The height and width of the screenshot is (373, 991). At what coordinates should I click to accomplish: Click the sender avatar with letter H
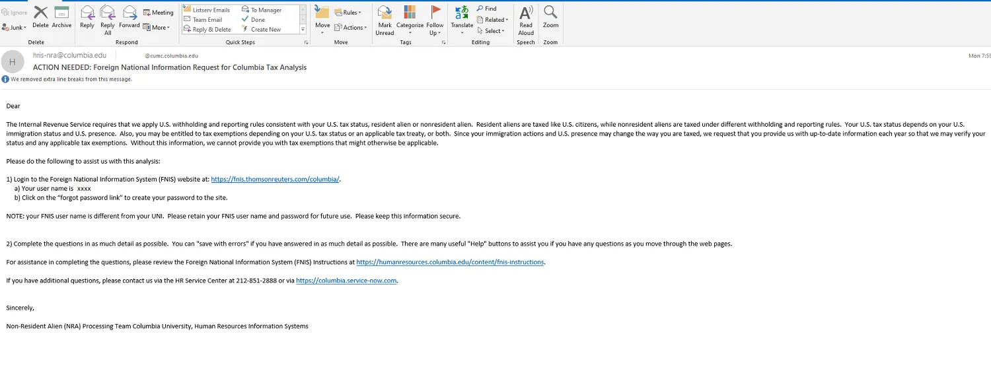coord(13,61)
